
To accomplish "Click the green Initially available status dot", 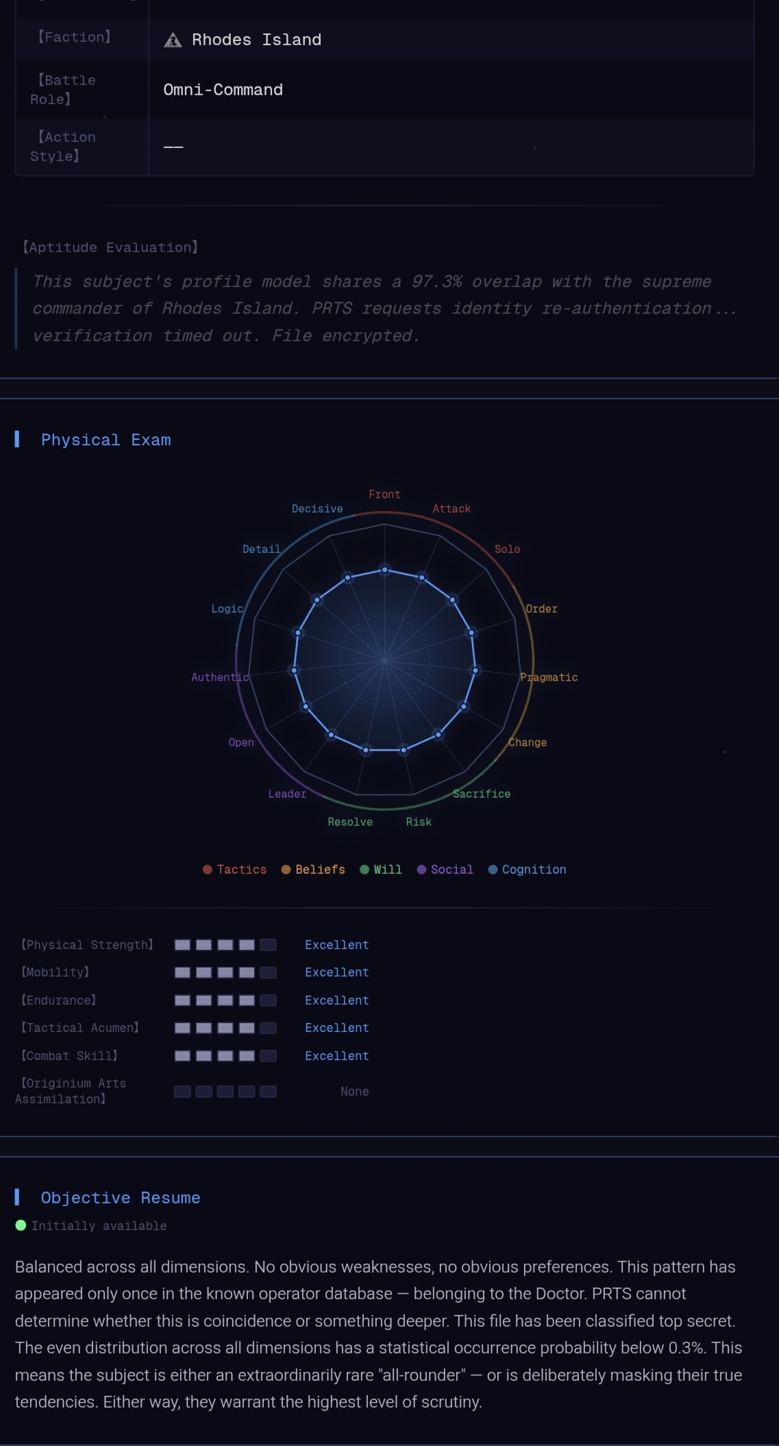I will tap(21, 1225).
